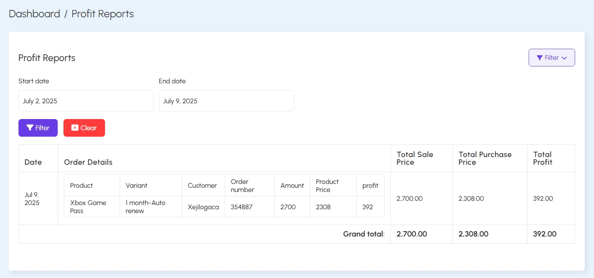Click 2,700.00 in the Jul 9 row
594x278 pixels.
[x=410, y=199]
